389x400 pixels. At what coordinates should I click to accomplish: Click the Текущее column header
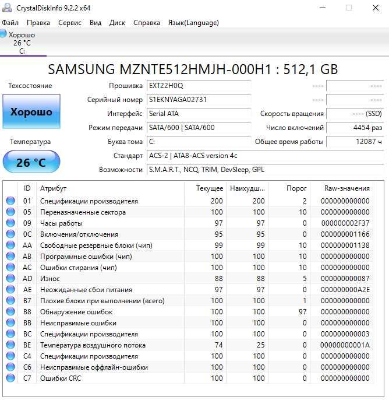click(206, 188)
